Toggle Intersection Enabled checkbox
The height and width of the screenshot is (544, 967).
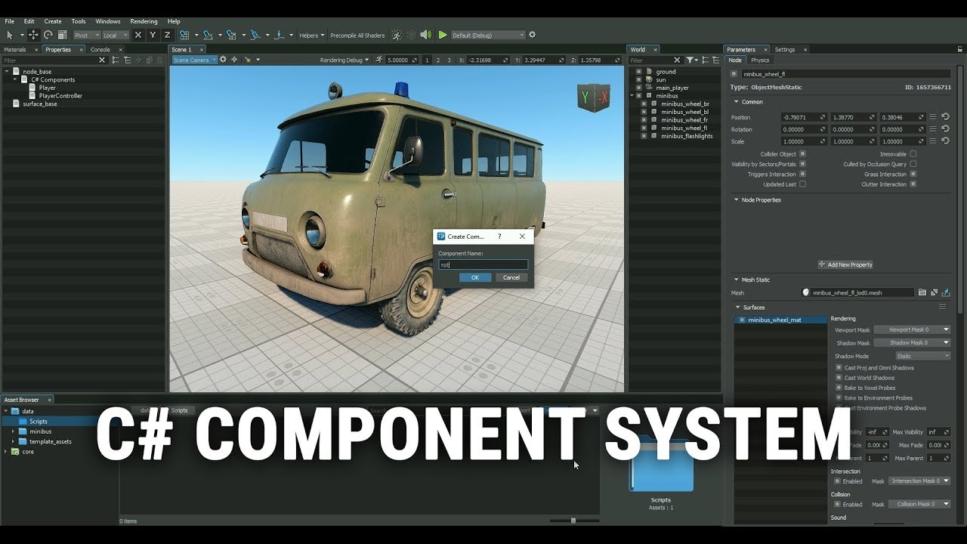[836, 481]
